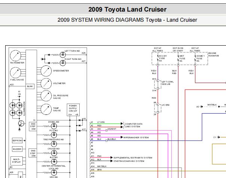226x178 pixels.
Task: Click the 'STARTING/CHARGING SYSTEM' text
Action: coord(129,161)
